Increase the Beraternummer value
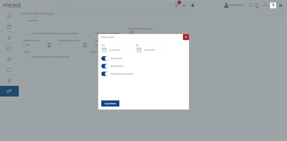Image resolution: width=287 pixels, height=141 pixels. pyautogui.click(x=49, y=44)
